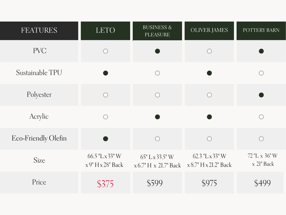Click the FEATURES header cell
286x215 pixels.
(x=39, y=31)
